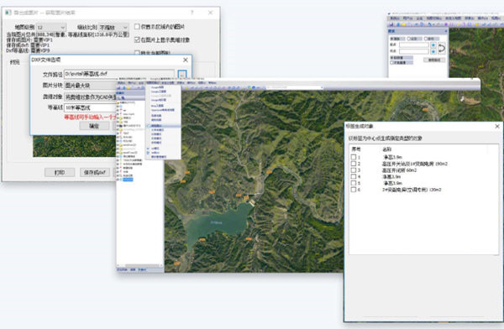Click the yellow circle icon in the top-right window toolbar
The image size is (504, 329).
click(404, 24)
